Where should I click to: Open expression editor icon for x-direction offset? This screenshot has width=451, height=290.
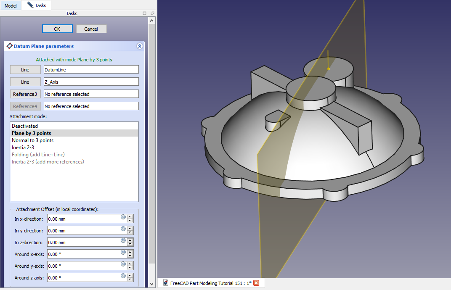click(x=123, y=217)
